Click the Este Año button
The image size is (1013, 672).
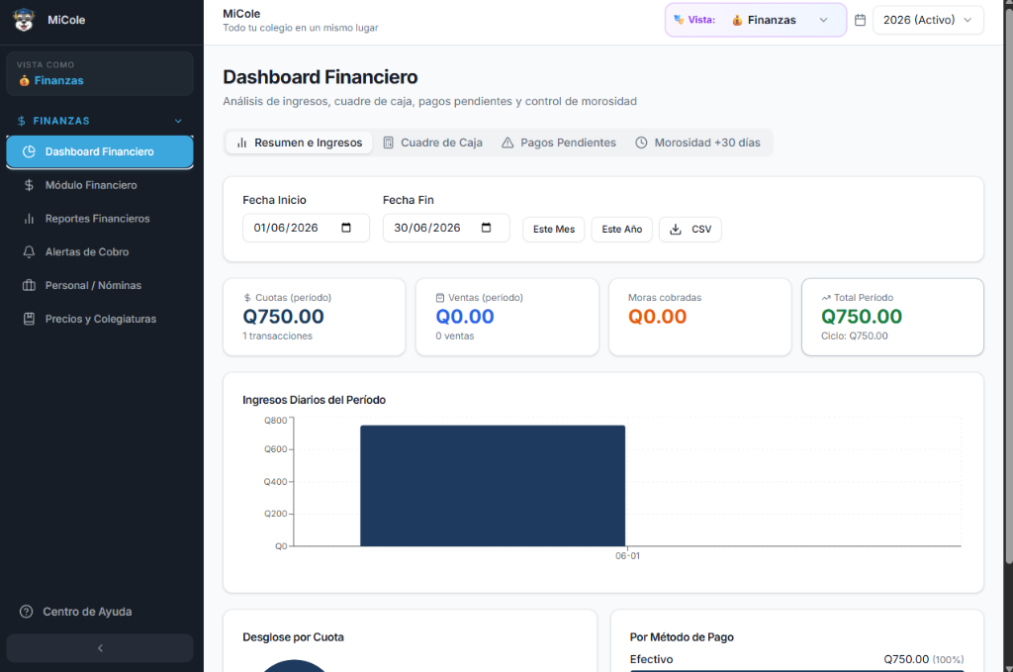pyautogui.click(x=622, y=230)
